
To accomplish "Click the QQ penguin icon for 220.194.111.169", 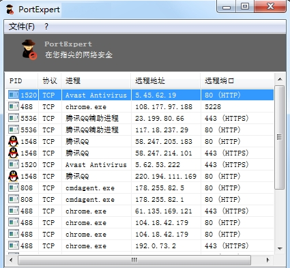I will coord(14,176).
